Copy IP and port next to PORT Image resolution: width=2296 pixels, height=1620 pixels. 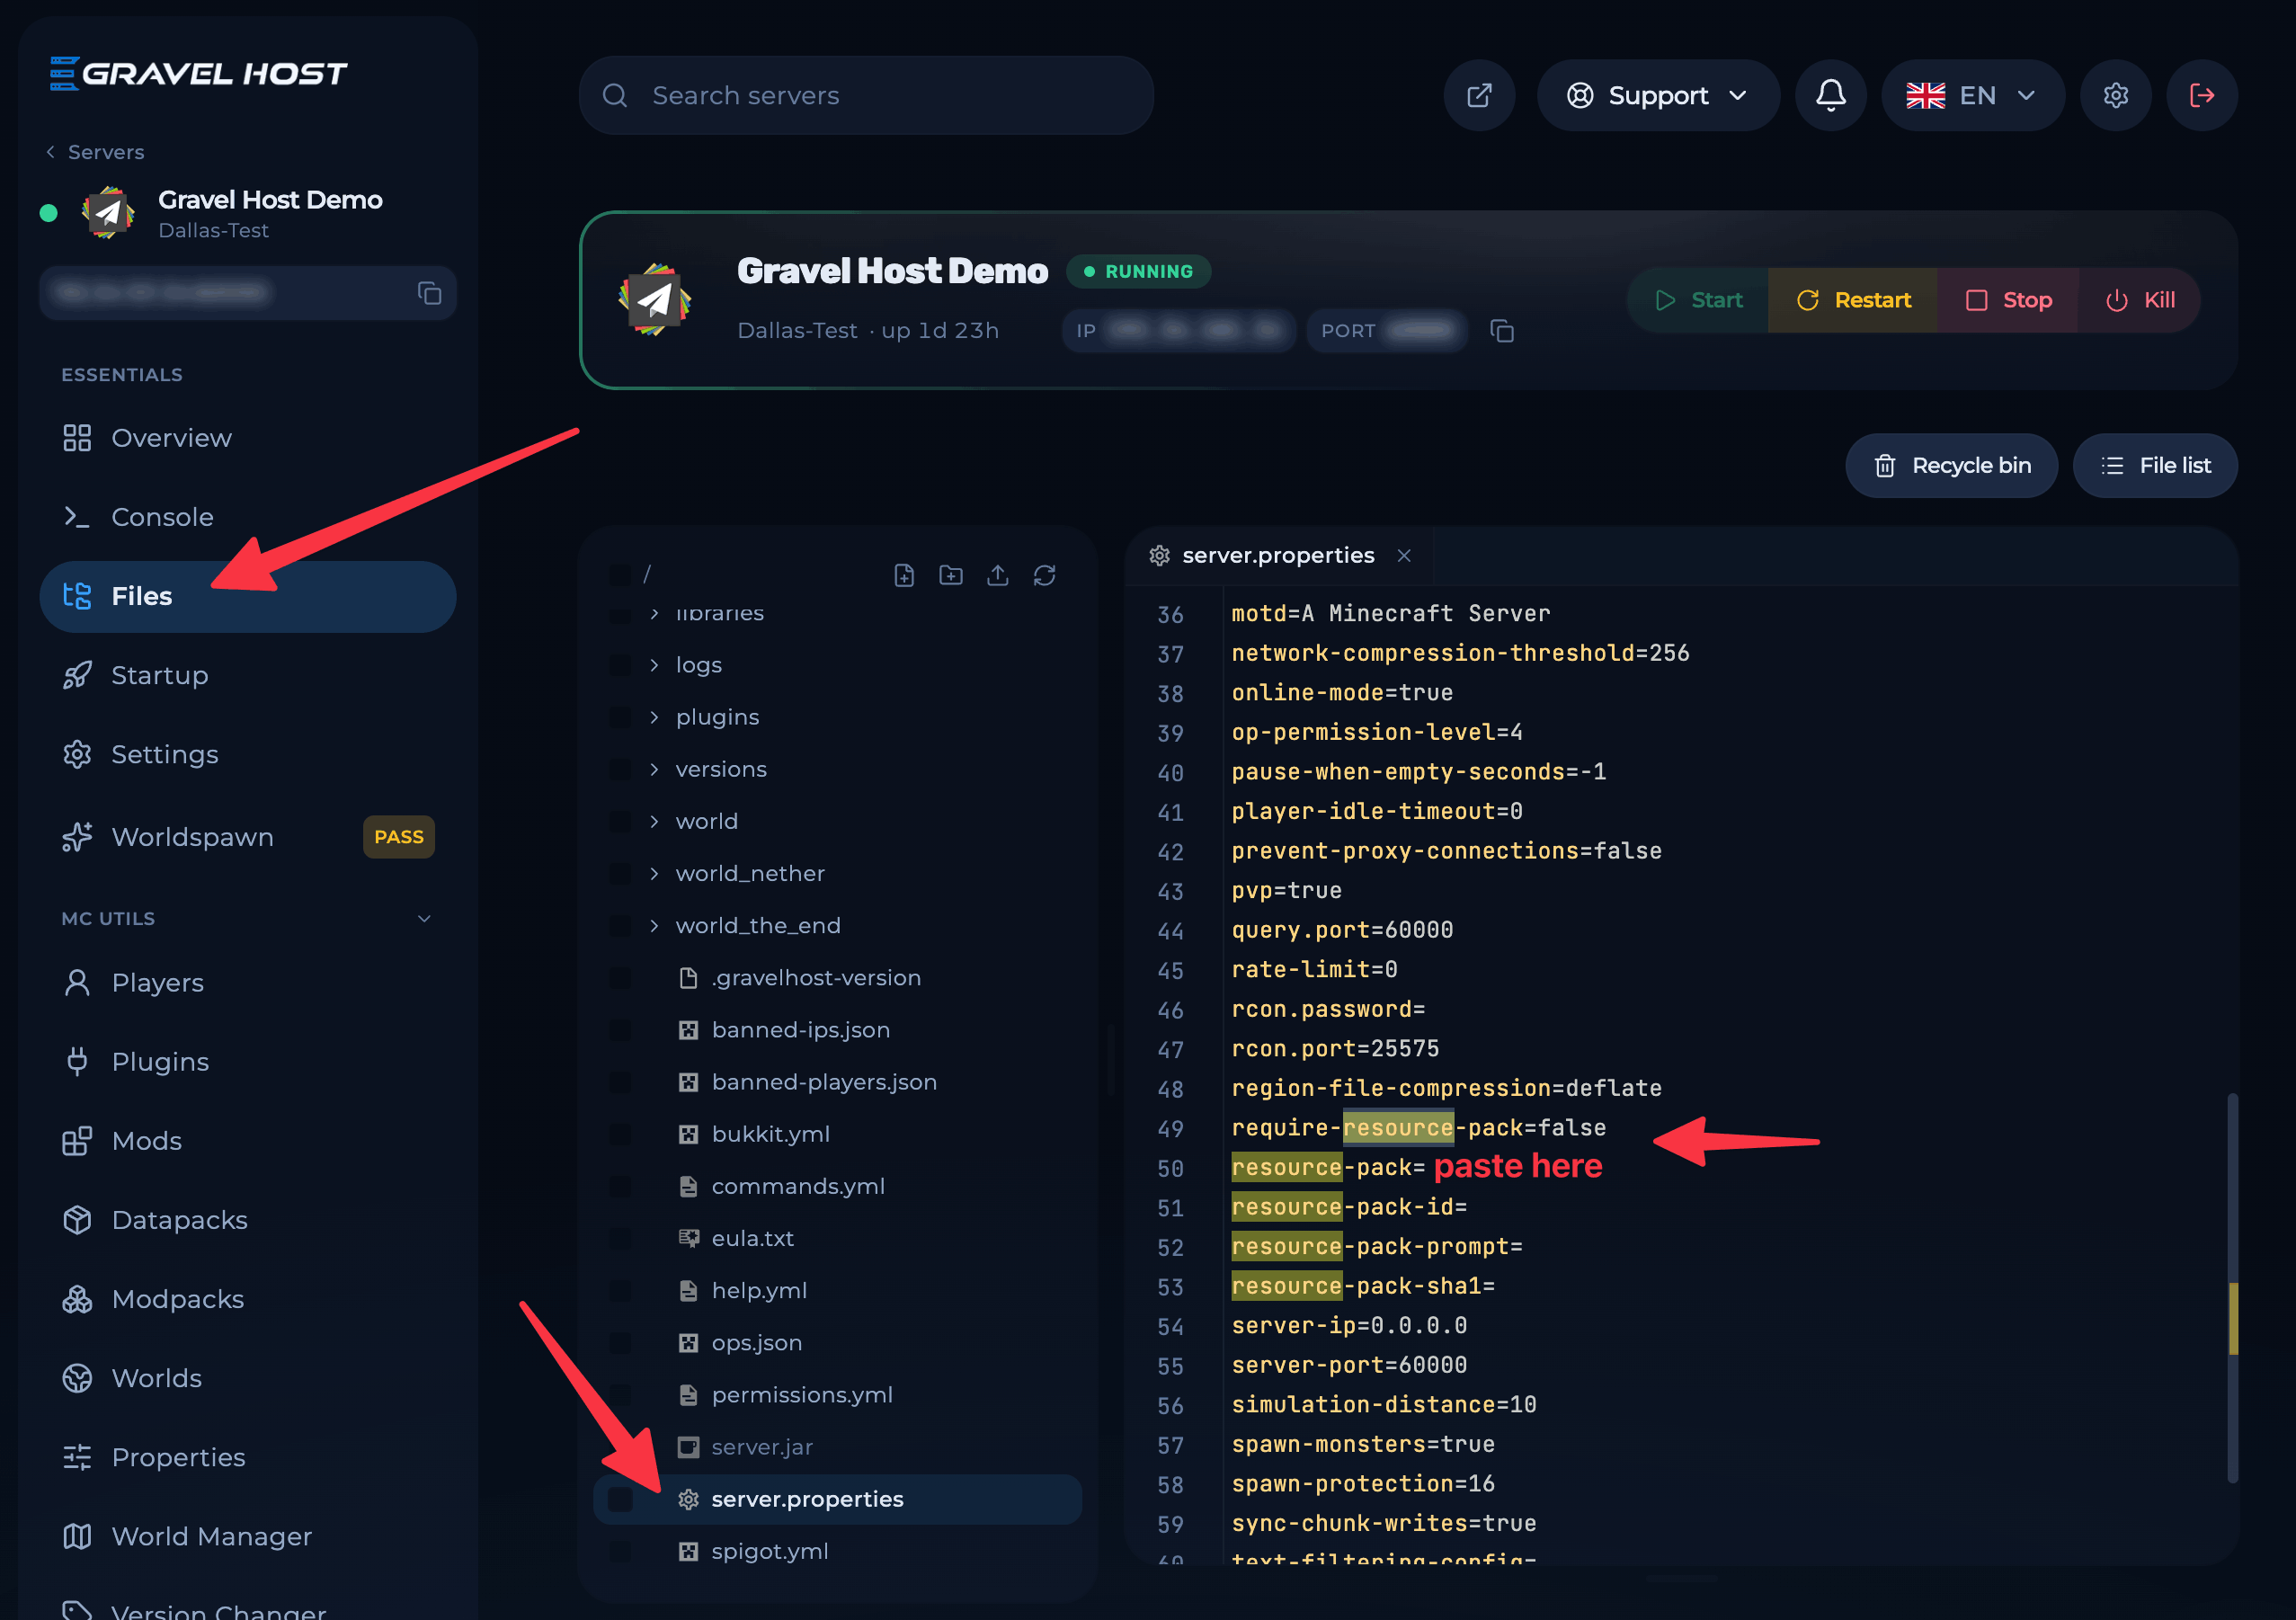click(1502, 331)
